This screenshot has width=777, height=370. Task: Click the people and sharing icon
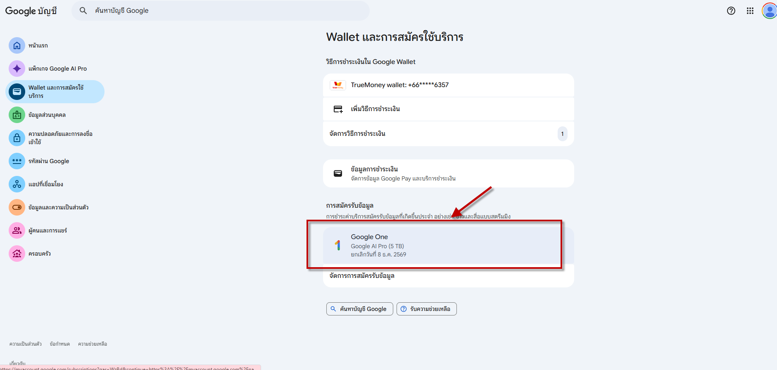pos(17,230)
